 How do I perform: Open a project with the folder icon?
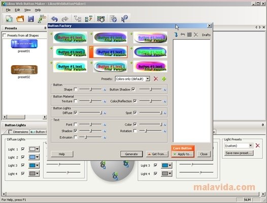pos(20,19)
